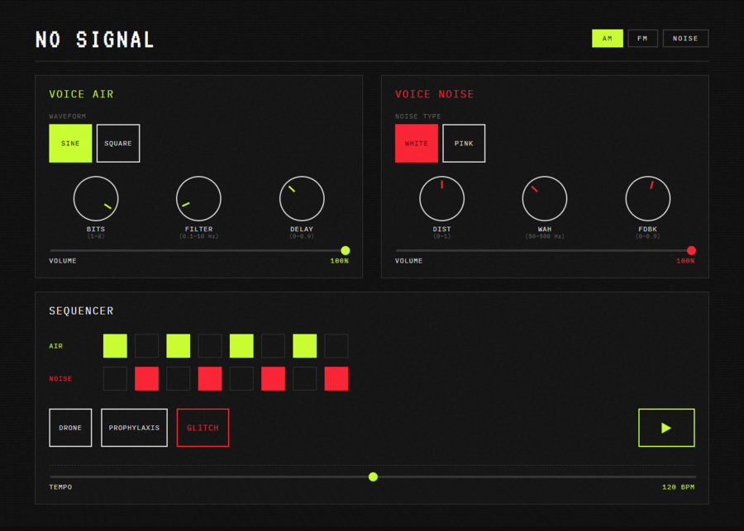Screen dimensions: 744x531
Task: Toggle AIR sequencer step 5
Action: click(241, 346)
